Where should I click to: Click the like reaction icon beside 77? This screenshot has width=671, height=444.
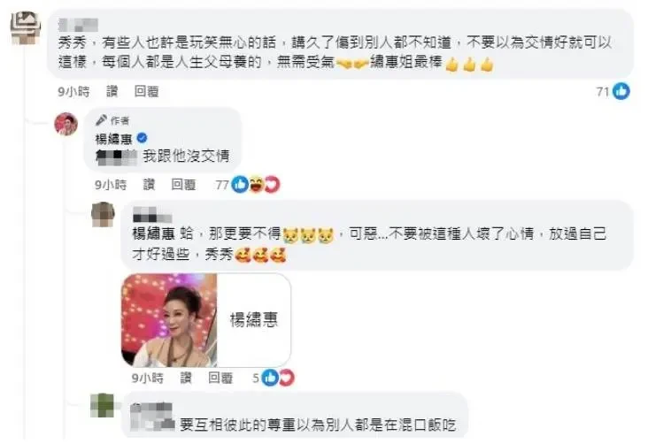click(240, 184)
